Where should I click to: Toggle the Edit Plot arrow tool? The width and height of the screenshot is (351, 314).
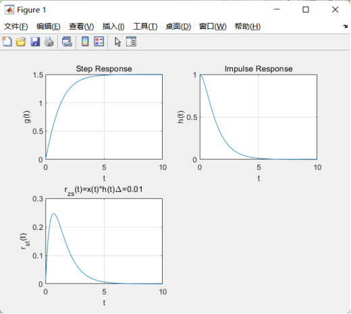click(117, 42)
